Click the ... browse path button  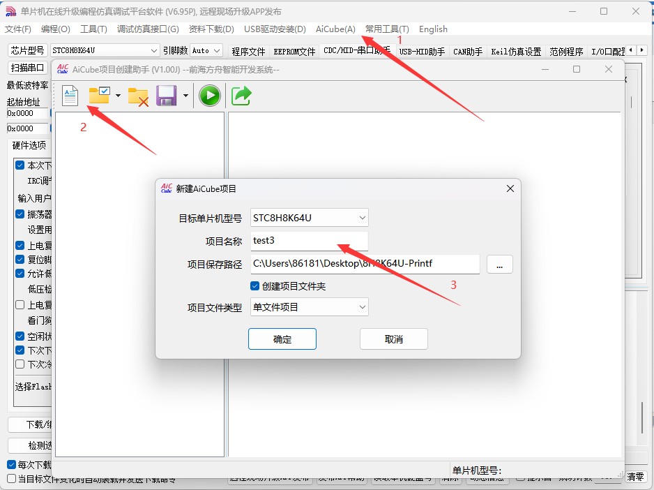(x=499, y=264)
